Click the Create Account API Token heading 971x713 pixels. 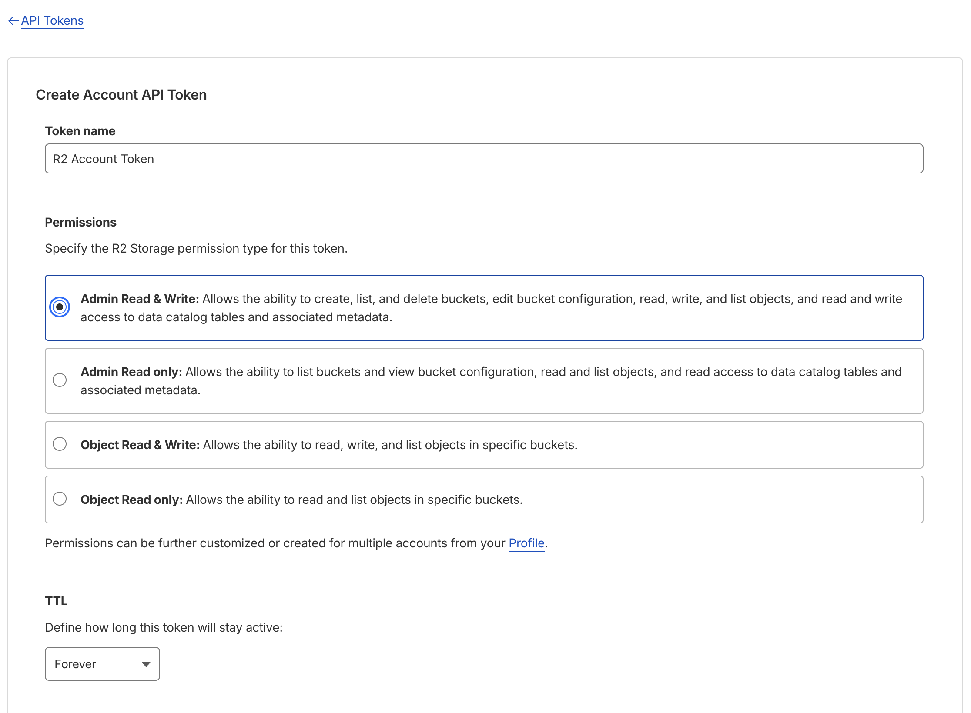tap(121, 95)
